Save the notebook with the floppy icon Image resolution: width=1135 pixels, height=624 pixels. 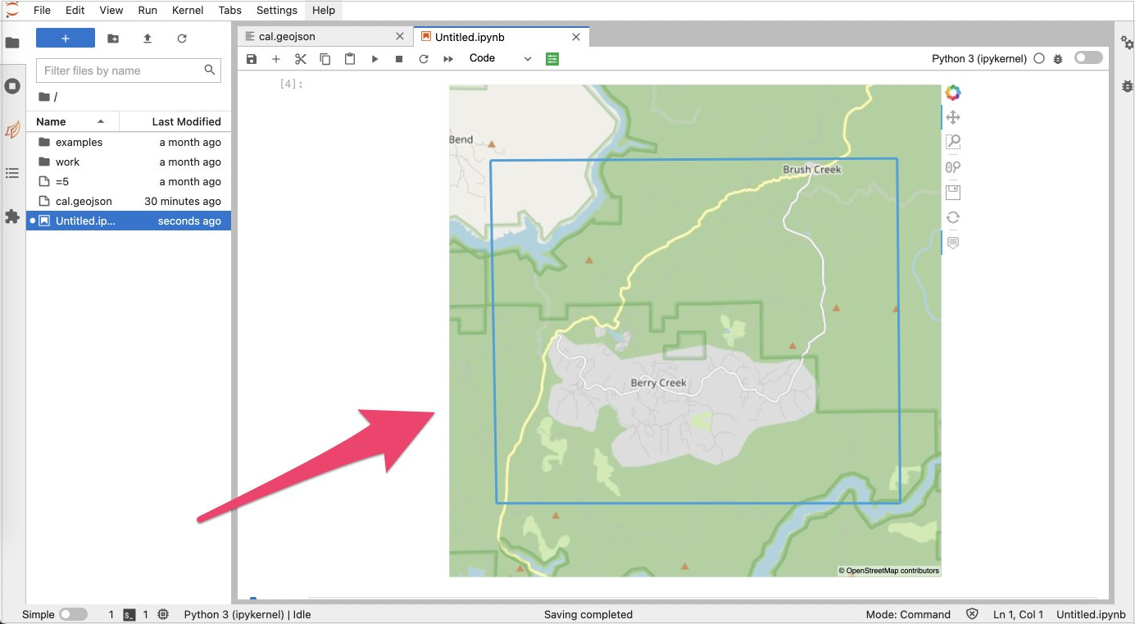252,59
